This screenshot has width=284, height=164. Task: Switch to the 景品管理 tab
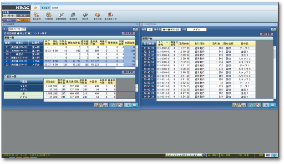tap(45, 8)
